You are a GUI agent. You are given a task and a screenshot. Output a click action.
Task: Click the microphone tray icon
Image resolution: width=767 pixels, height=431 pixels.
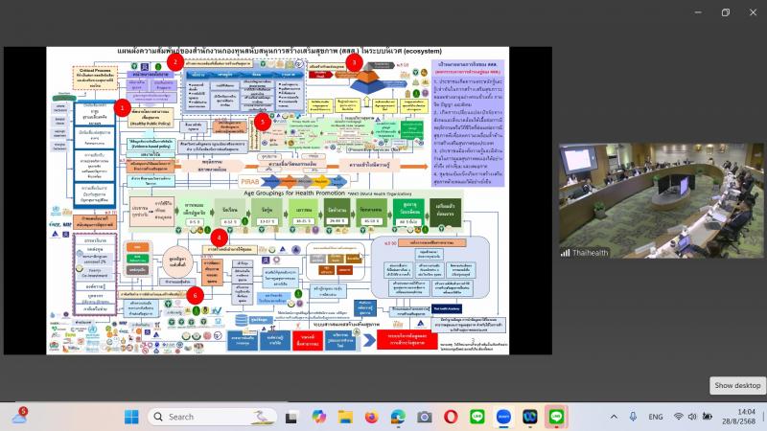pyautogui.click(x=633, y=417)
